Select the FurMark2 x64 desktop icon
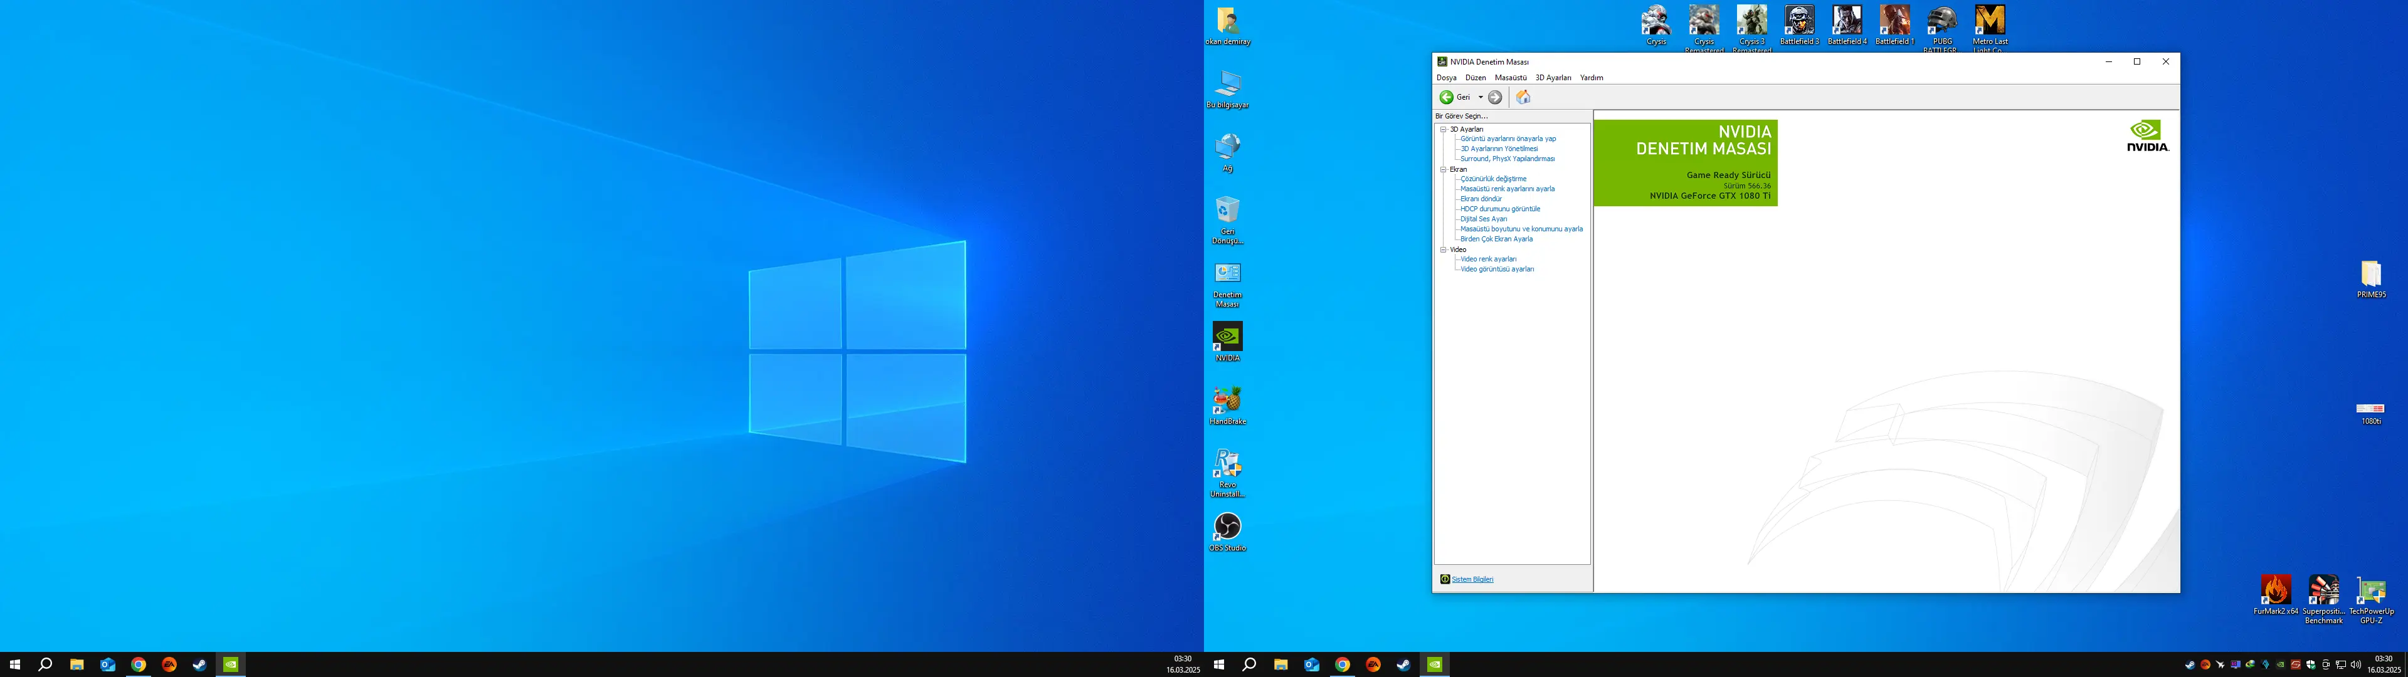The image size is (2408, 677). pyautogui.click(x=2275, y=596)
